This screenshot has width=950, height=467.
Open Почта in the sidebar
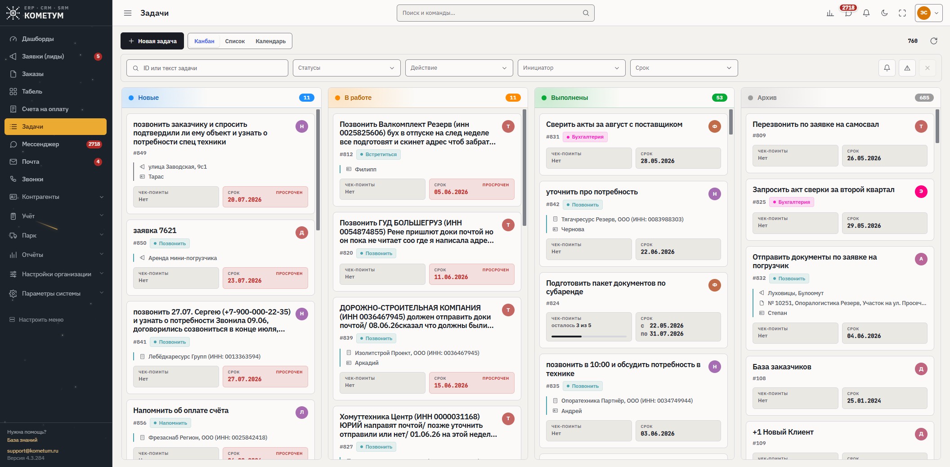[x=55, y=162]
